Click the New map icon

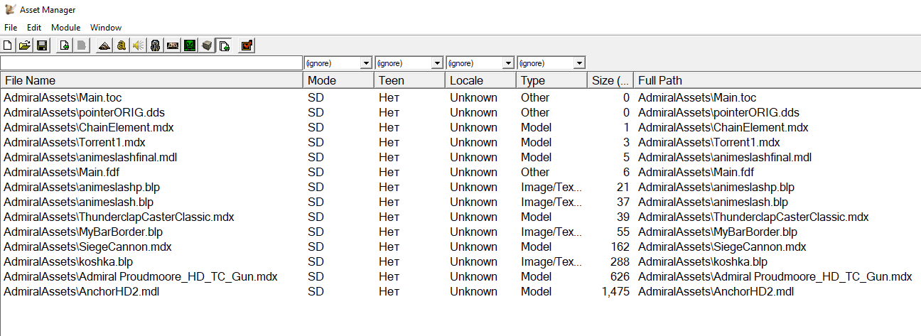8,46
